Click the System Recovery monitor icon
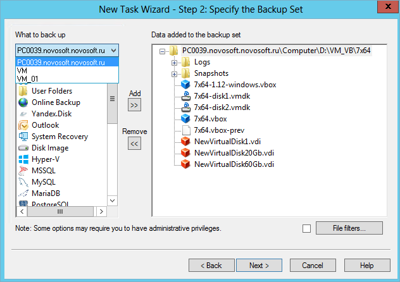 click(23, 137)
